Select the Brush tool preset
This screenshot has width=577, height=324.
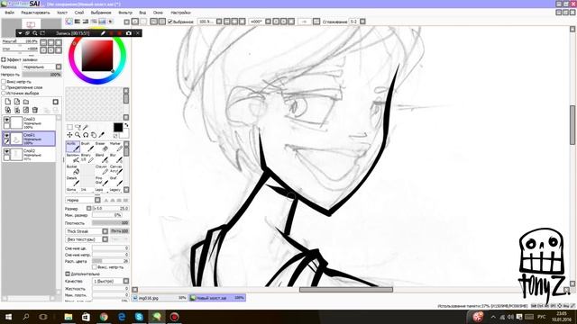tap(87, 147)
